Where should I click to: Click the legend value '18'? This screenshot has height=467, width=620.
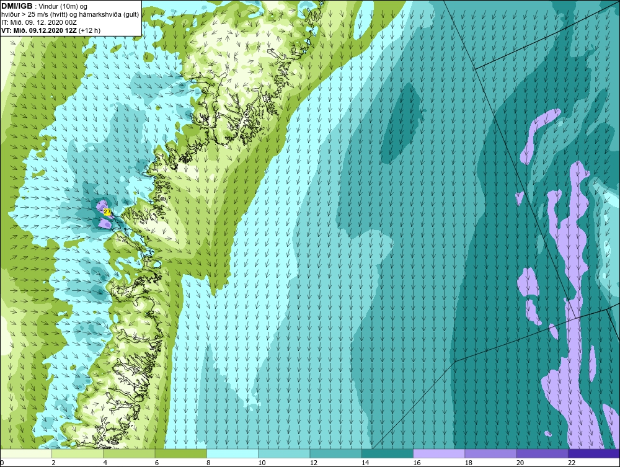(468, 463)
